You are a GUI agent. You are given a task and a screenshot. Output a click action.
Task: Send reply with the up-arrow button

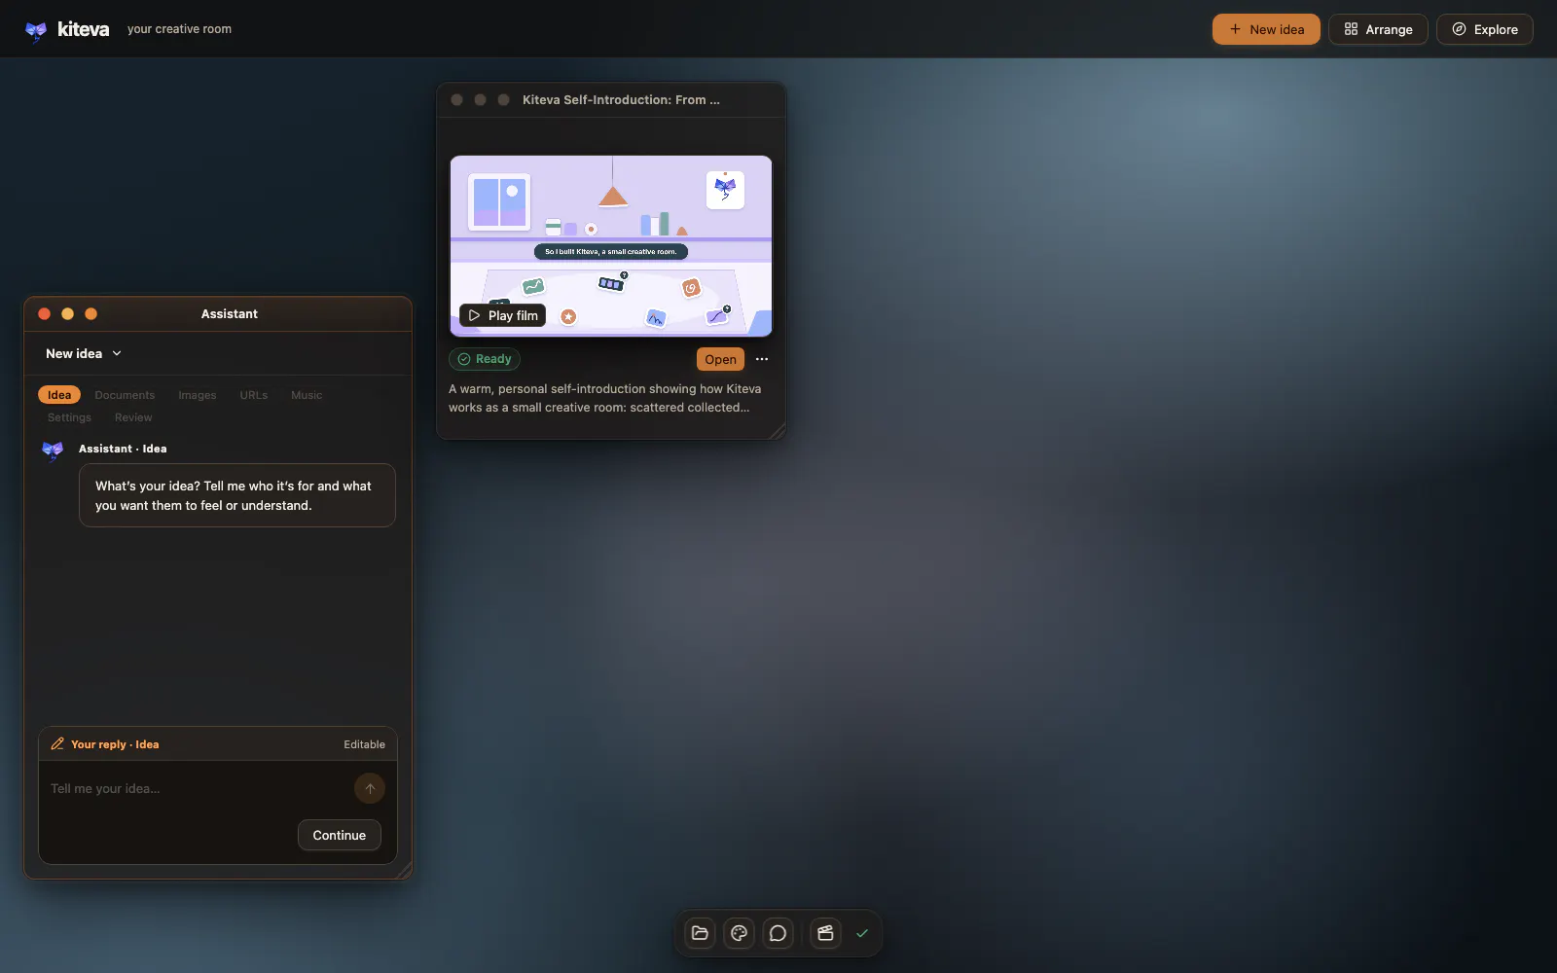pyautogui.click(x=370, y=788)
